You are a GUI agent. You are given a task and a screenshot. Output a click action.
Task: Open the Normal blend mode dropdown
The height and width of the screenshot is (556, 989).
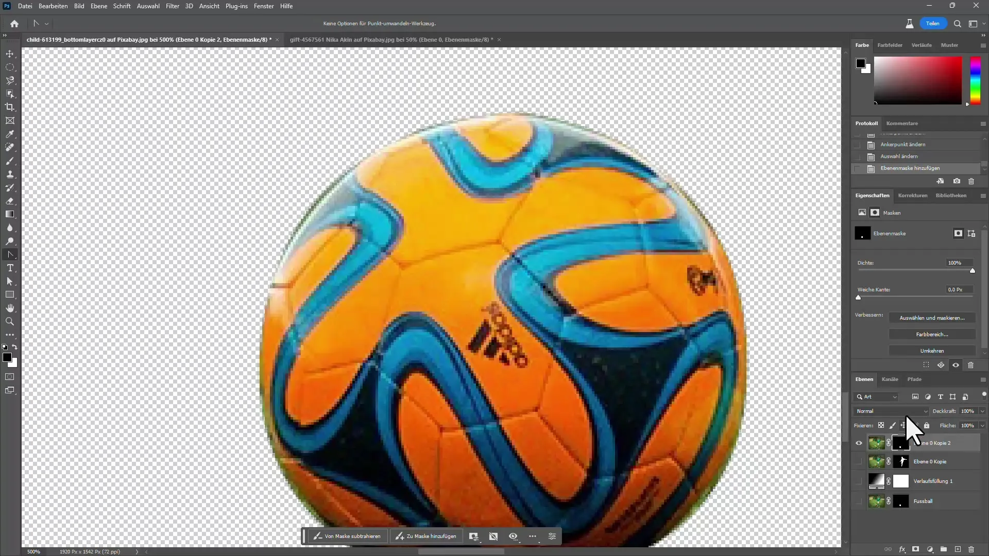click(892, 411)
